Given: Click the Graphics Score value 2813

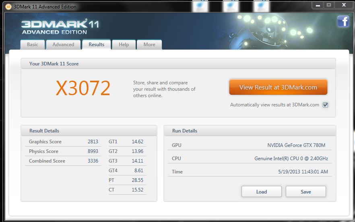Looking at the screenshot, I should 93,142.
